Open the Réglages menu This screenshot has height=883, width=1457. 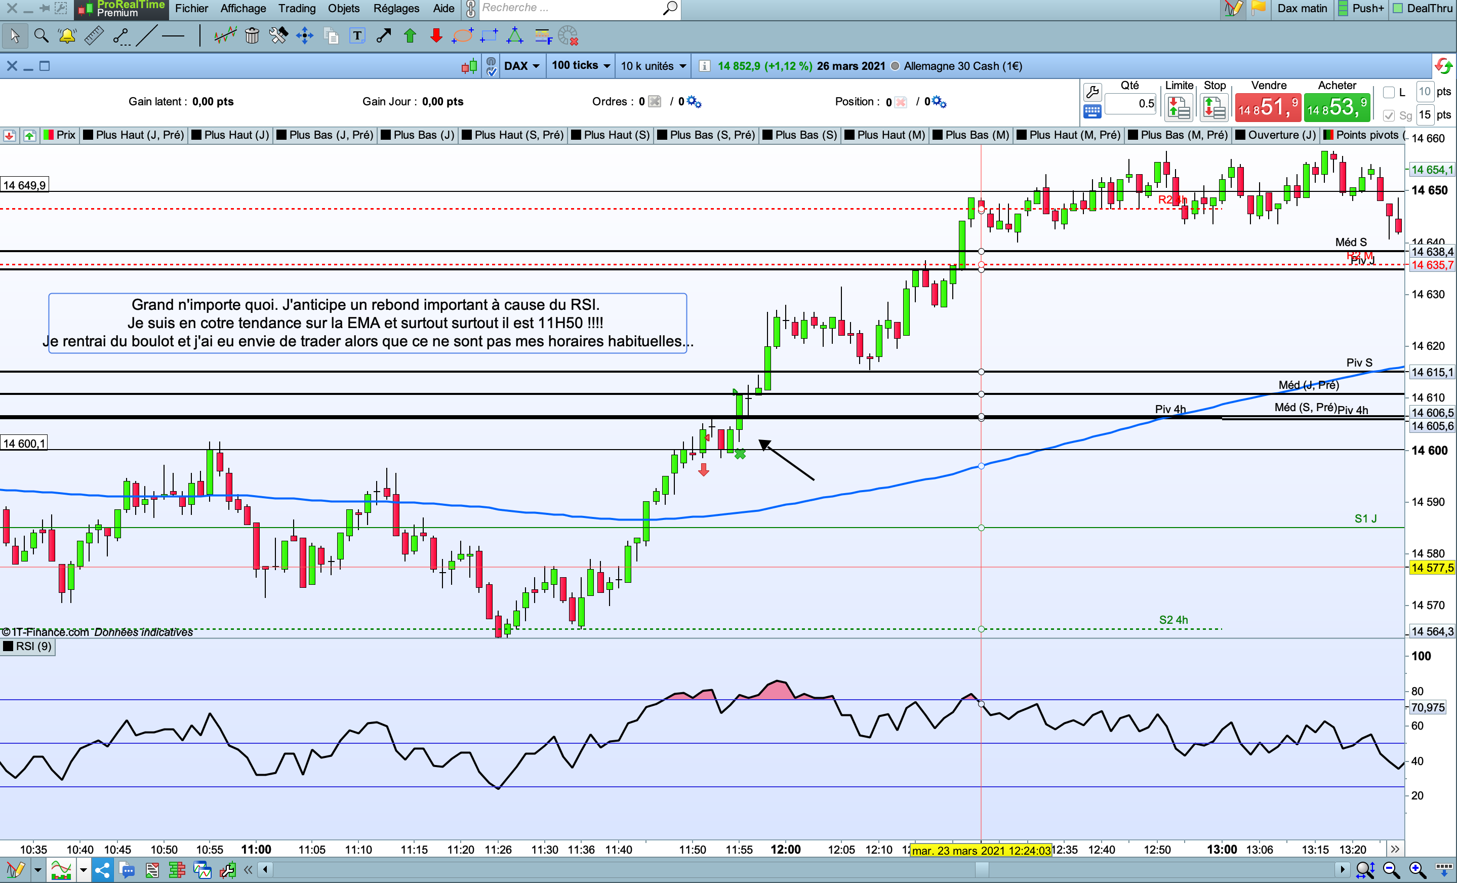(395, 8)
